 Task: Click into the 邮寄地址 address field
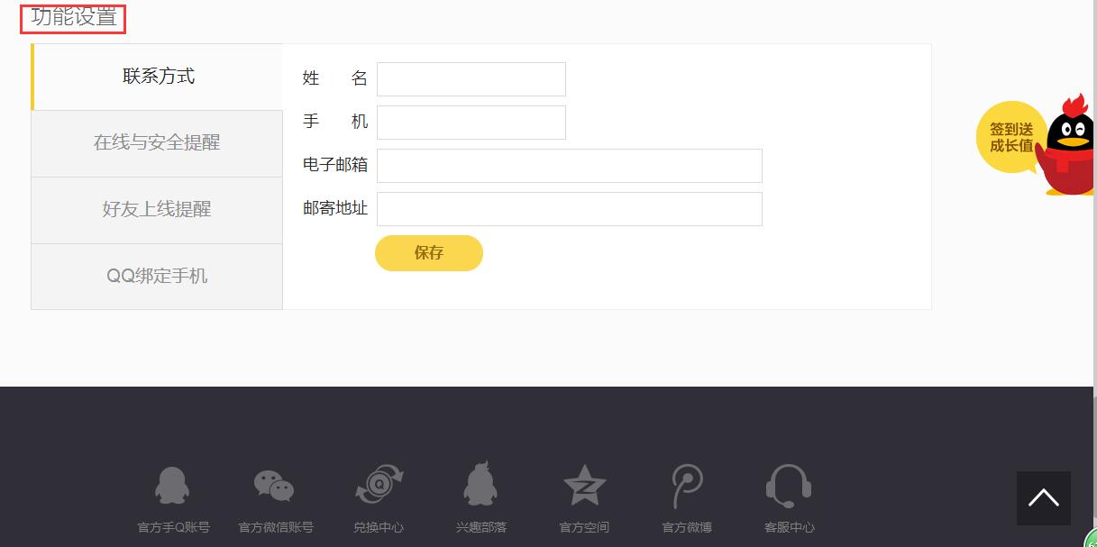click(570, 209)
